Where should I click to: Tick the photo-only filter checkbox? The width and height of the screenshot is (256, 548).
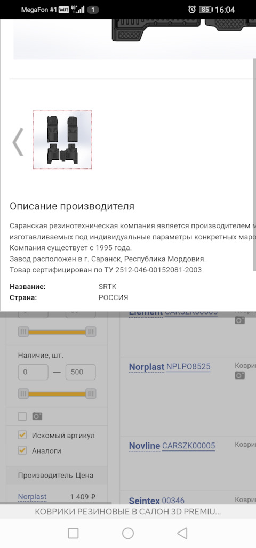click(22, 416)
